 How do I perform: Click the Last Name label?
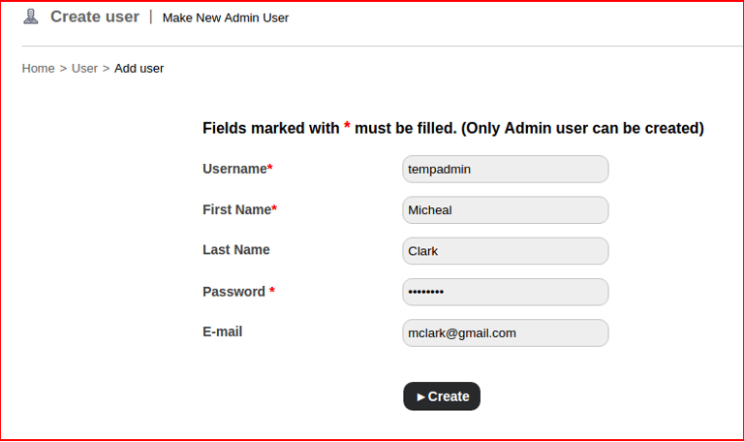coord(236,250)
